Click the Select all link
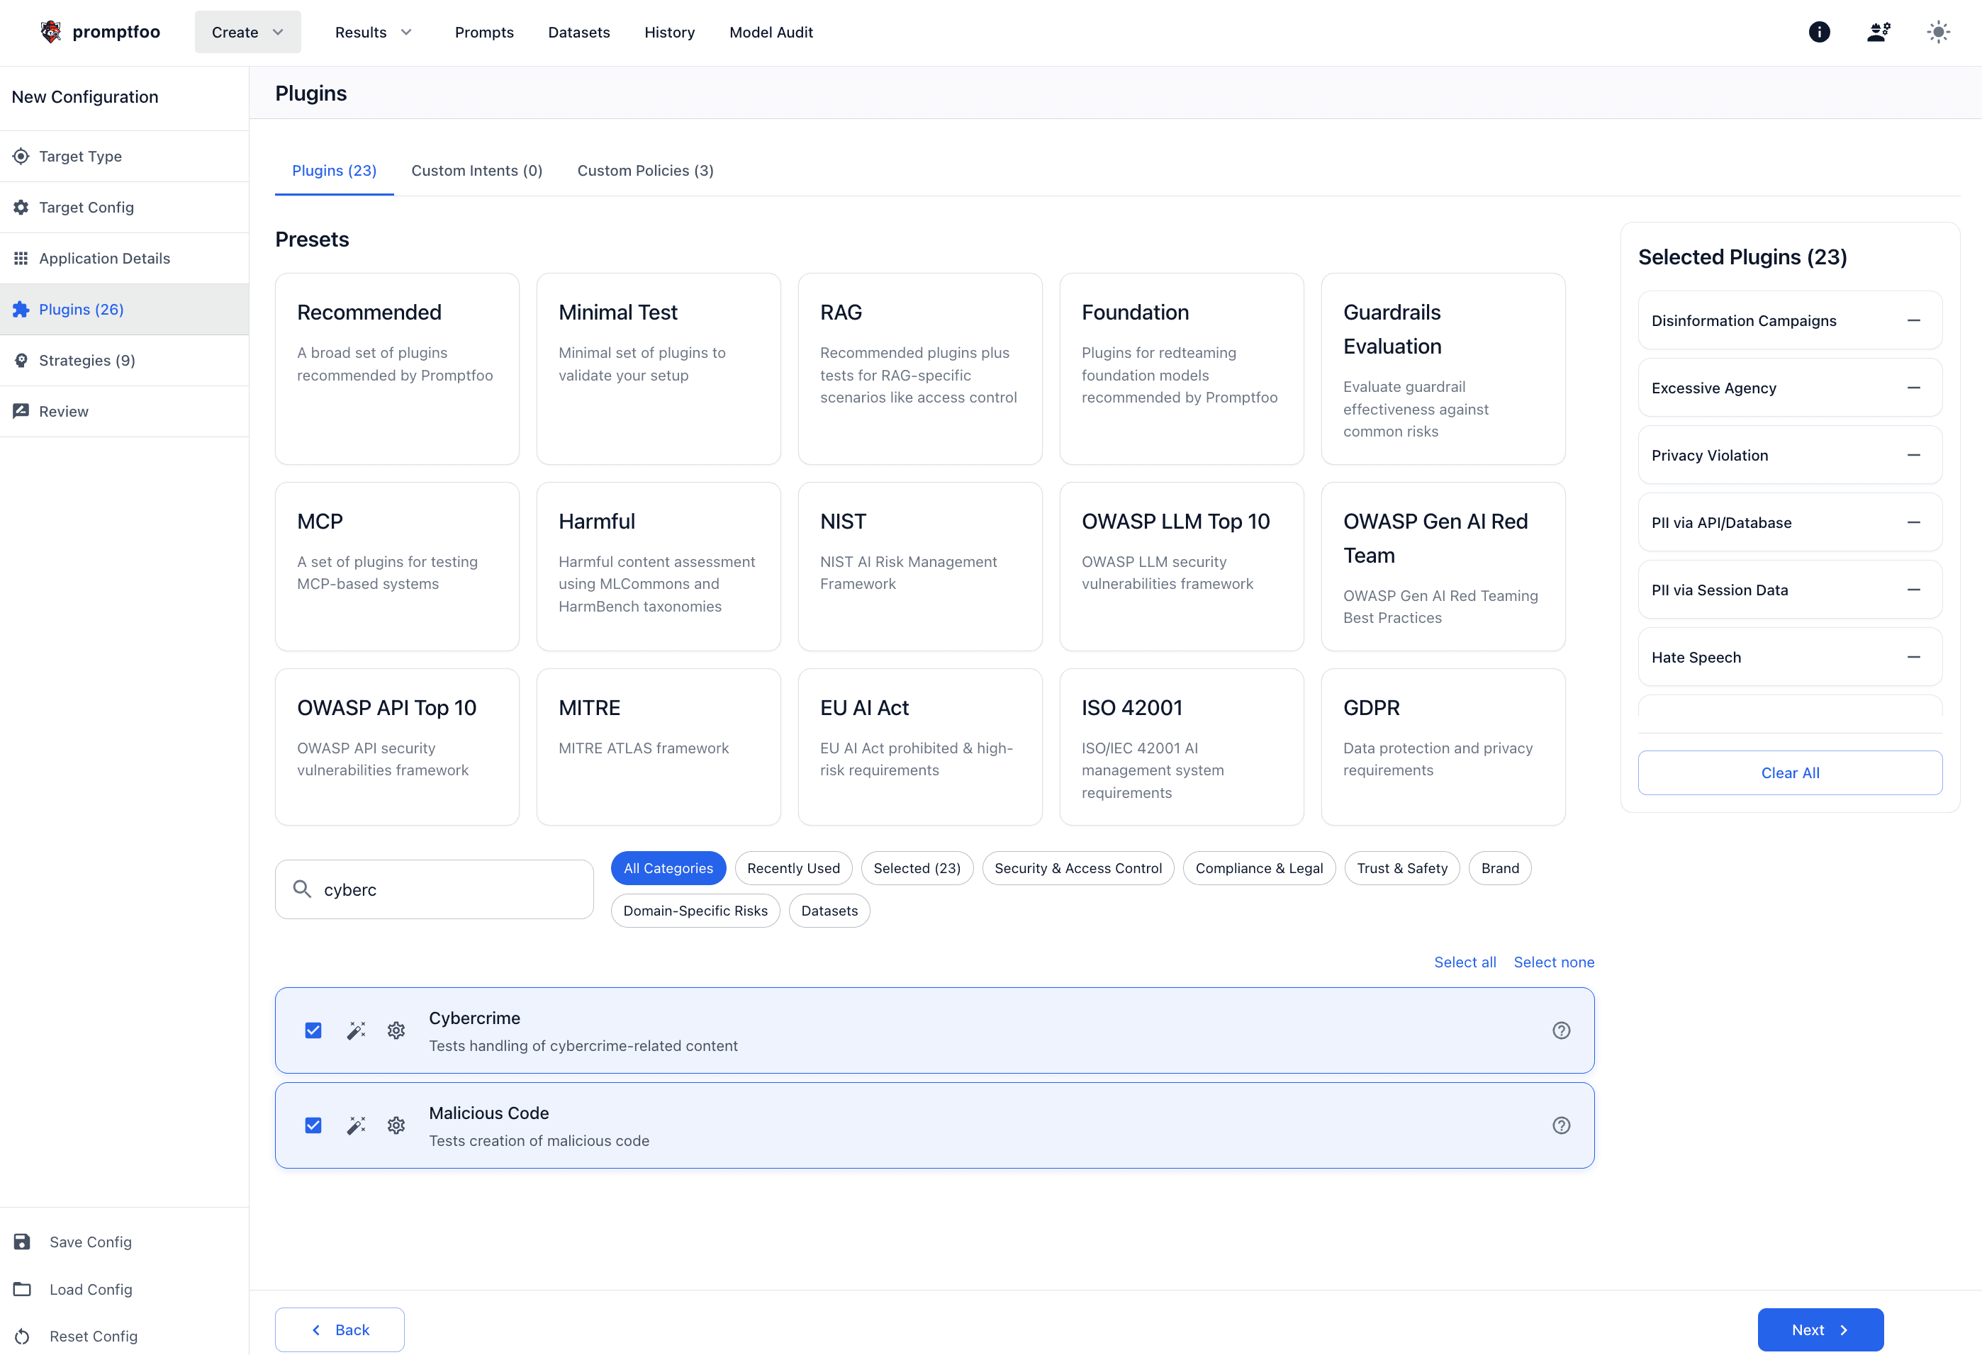 tap(1465, 962)
